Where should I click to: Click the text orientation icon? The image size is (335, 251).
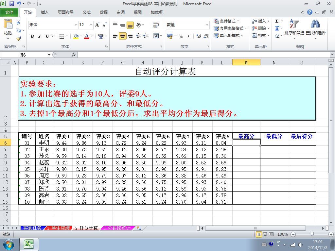click(x=139, y=25)
